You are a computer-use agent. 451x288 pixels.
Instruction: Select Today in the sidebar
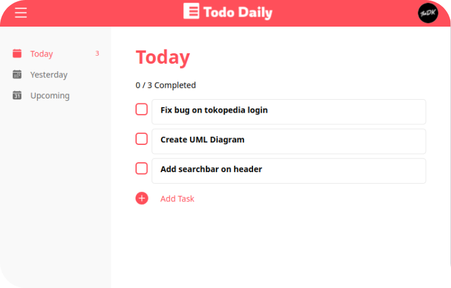[41, 54]
